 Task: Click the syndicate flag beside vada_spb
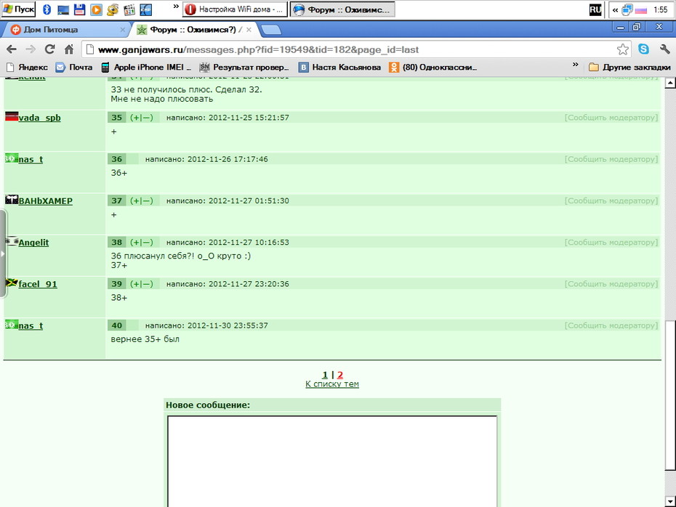(12, 116)
